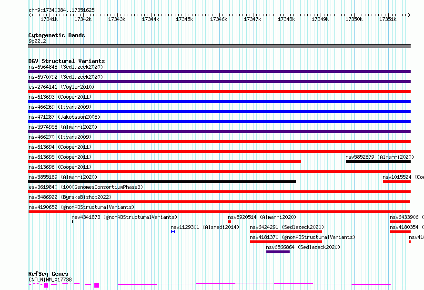Click black bar for nsv5852679
Image resolution: width=424 pixels, height=290 pixels.
point(378,162)
